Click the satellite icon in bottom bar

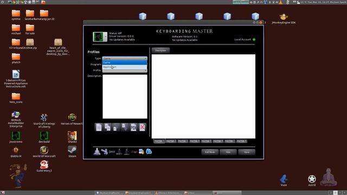[x=104, y=152]
